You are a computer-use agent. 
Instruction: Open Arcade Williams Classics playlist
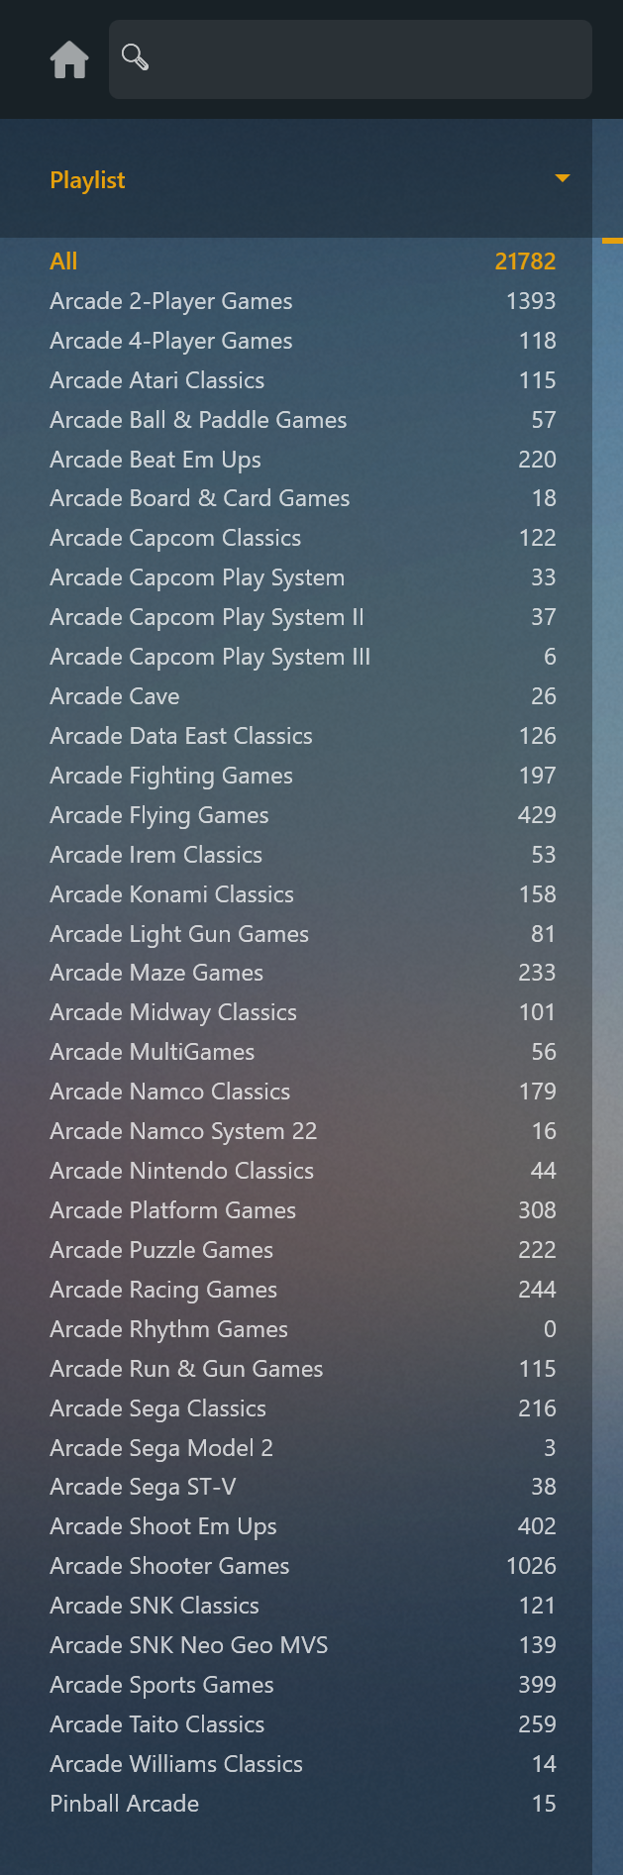(176, 1764)
